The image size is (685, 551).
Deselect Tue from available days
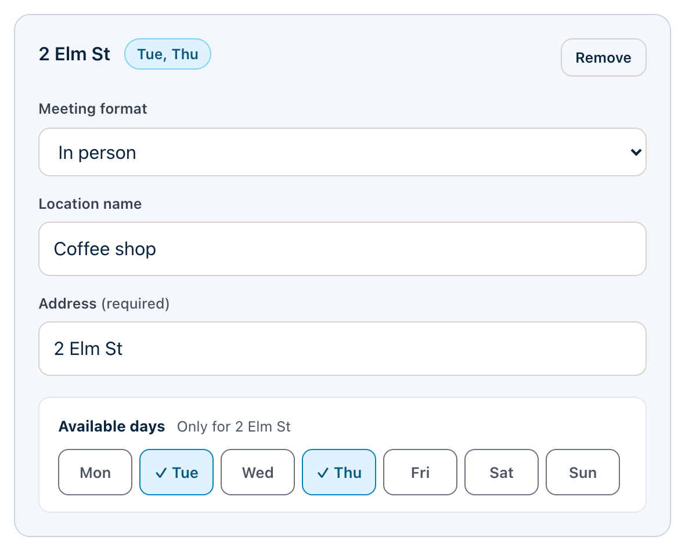pyautogui.click(x=176, y=472)
